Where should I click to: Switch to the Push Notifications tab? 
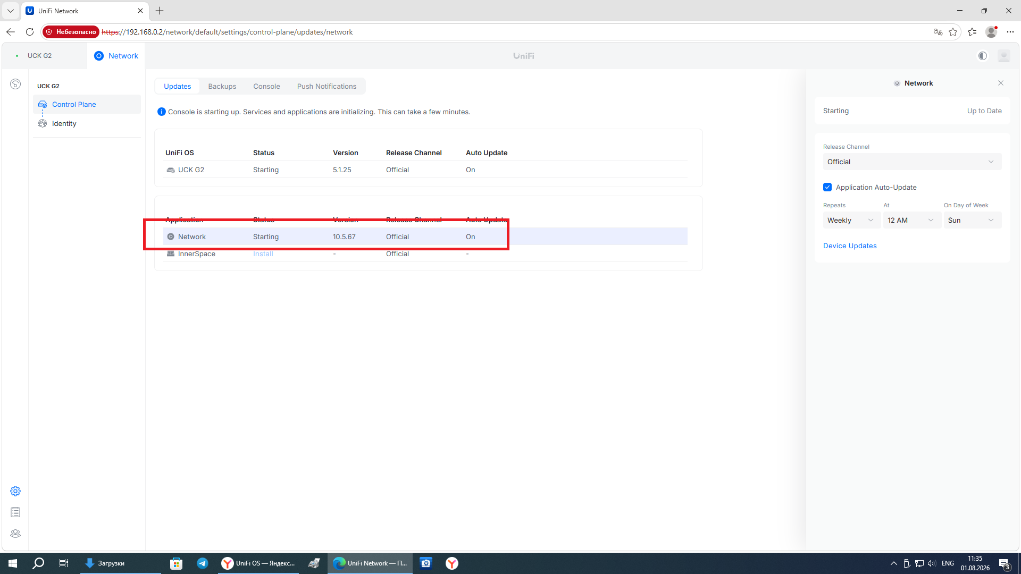[x=327, y=86]
